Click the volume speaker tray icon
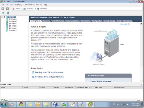This screenshot has width=144, height=108. (128, 104)
